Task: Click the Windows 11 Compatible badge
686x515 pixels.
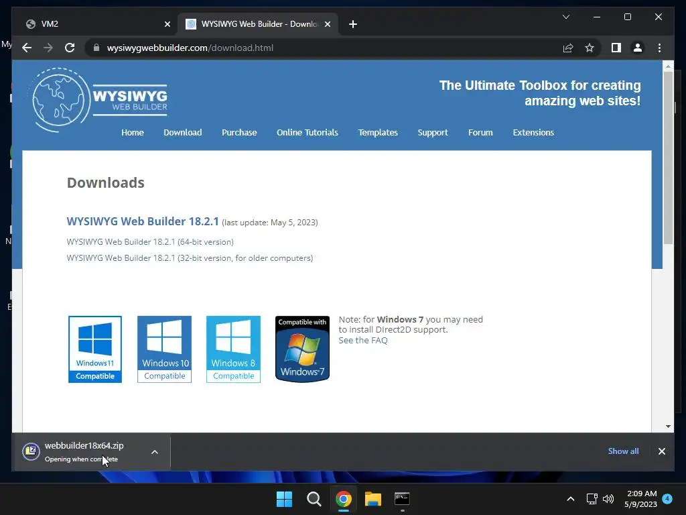Action: 95,349
